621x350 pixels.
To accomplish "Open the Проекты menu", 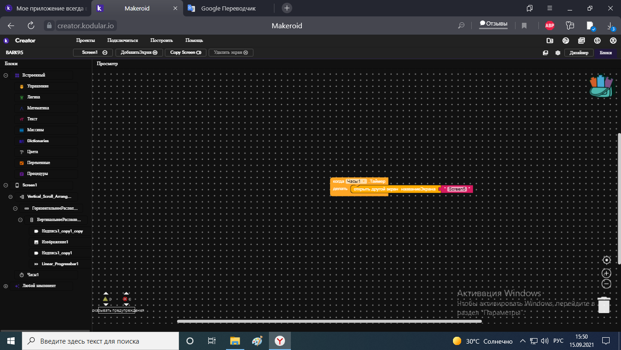I will click(x=85, y=41).
